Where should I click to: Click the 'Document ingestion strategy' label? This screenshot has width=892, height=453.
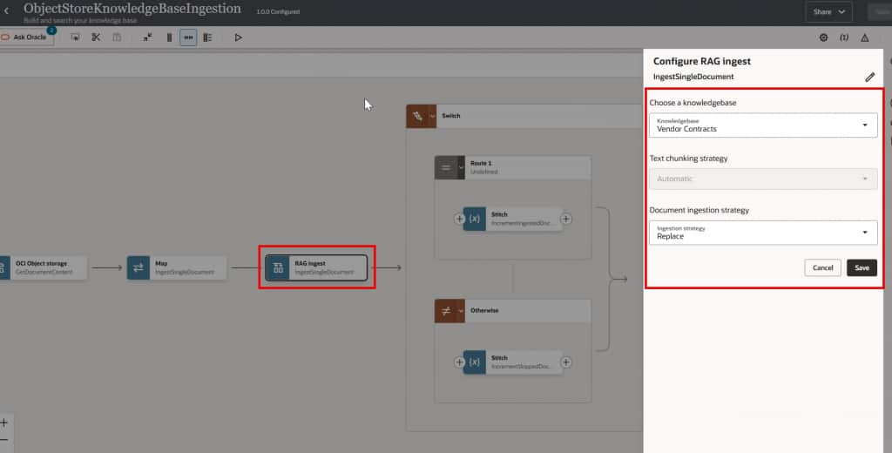point(699,210)
